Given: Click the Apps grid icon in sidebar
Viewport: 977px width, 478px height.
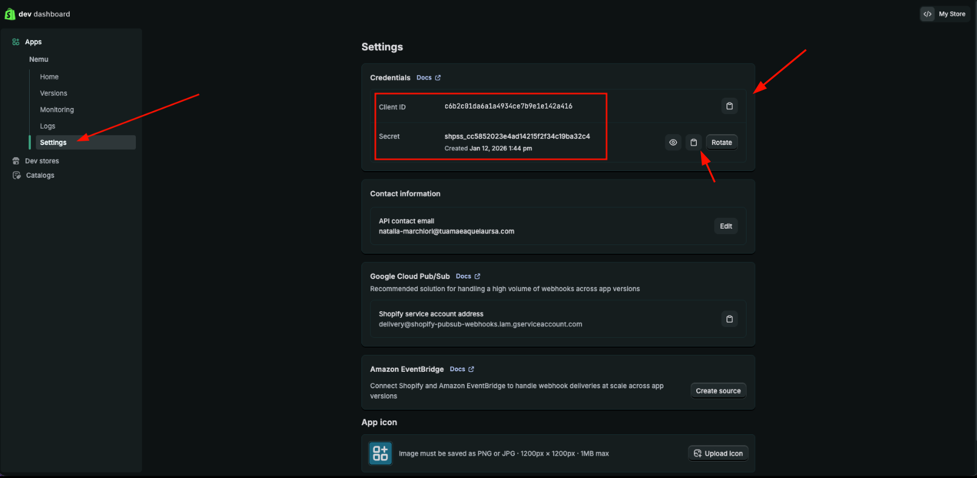Looking at the screenshot, I should click(x=16, y=42).
